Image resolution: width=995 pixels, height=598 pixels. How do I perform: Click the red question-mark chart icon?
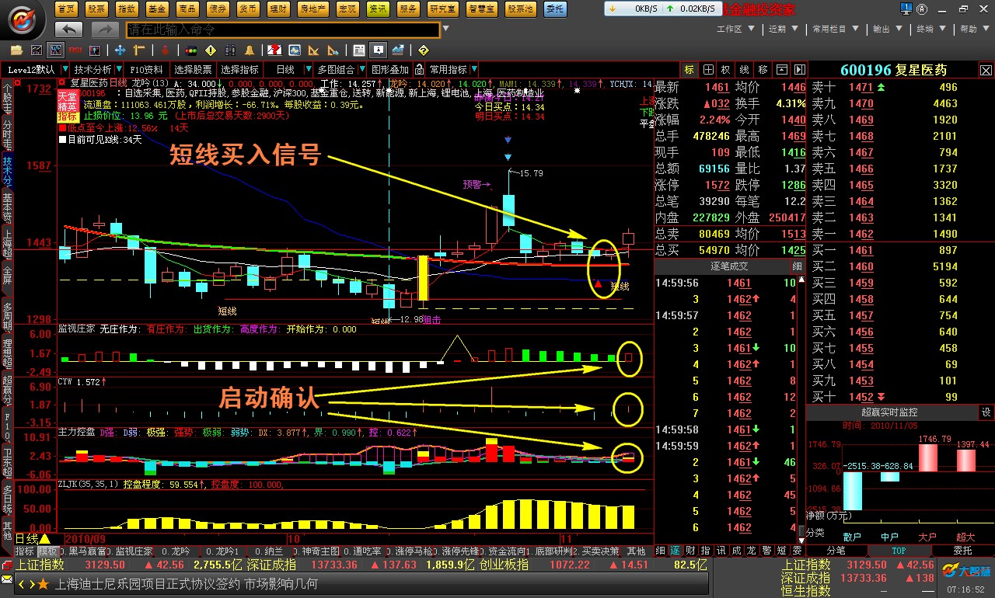[274, 50]
